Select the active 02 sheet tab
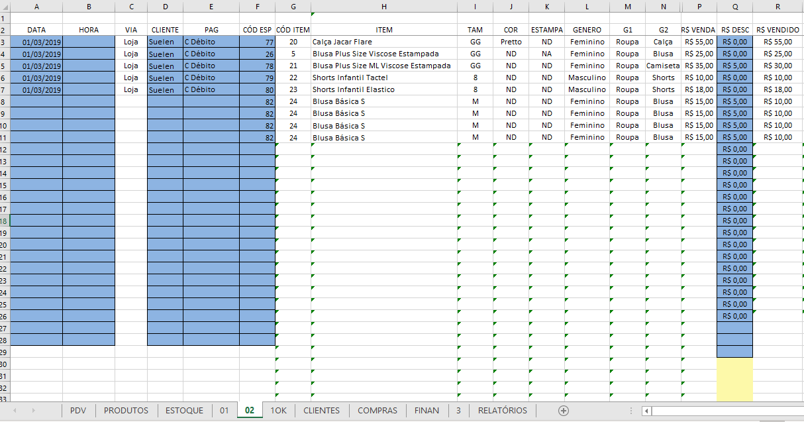 tap(250, 411)
